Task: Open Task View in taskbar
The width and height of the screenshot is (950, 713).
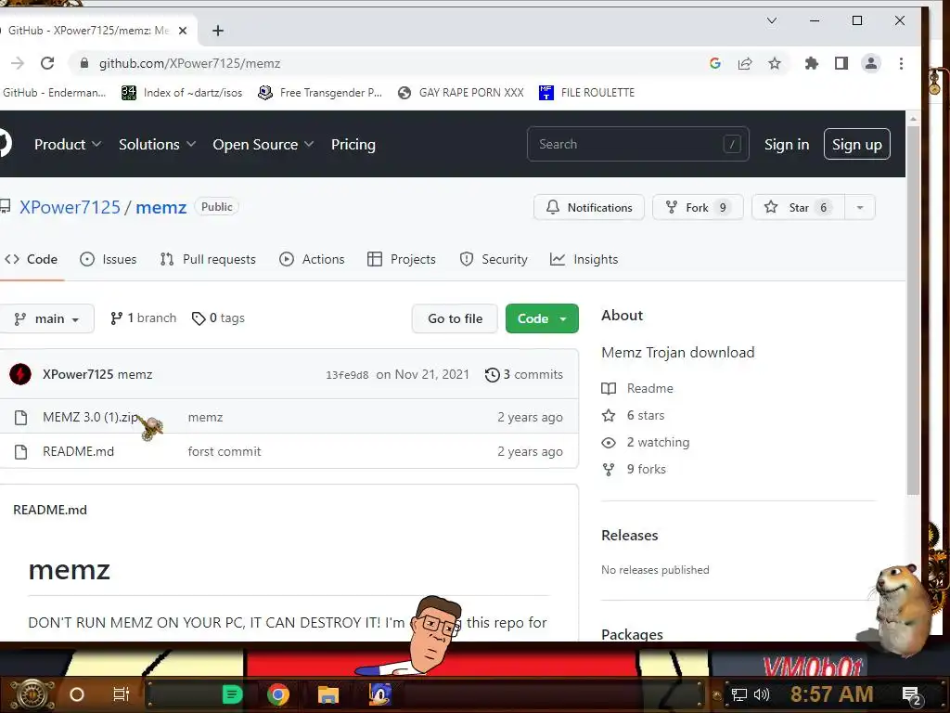Action: [x=122, y=694]
